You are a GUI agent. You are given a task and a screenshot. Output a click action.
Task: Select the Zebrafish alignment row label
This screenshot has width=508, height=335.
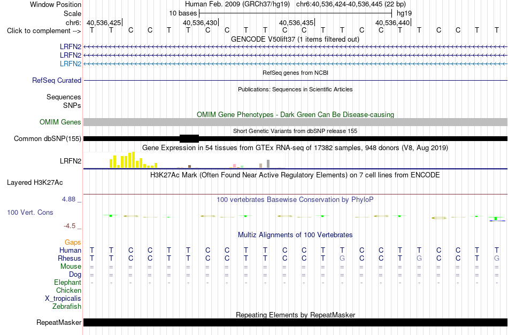point(67,306)
